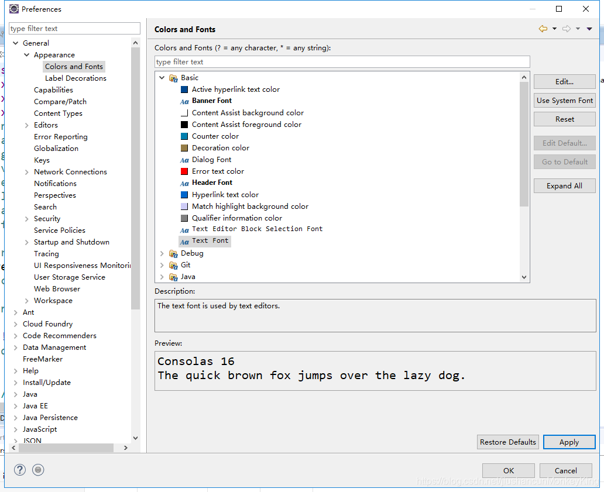This screenshot has width=604, height=492.
Task: Select Content Assist foreground black swatch
Action: click(x=184, y=125)
